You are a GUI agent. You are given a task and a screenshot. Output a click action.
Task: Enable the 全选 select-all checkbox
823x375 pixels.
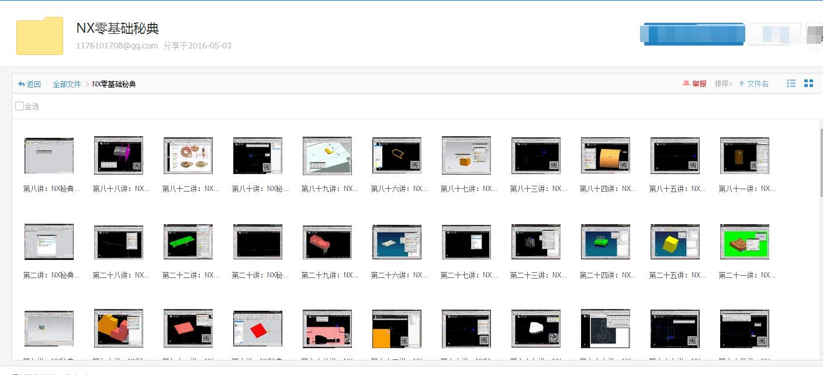(19, 106)
